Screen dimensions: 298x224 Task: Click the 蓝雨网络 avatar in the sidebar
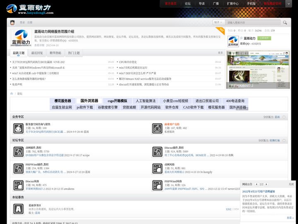[x=233, y=41]
